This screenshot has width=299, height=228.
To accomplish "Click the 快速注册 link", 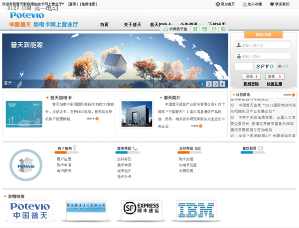I will [x=275, y=84].
